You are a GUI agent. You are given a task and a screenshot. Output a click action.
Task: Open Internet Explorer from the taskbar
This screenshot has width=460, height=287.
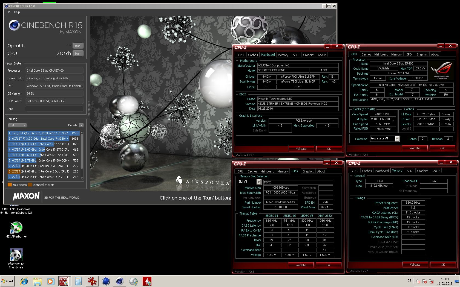pyautogui.click(x=24, y=281)
